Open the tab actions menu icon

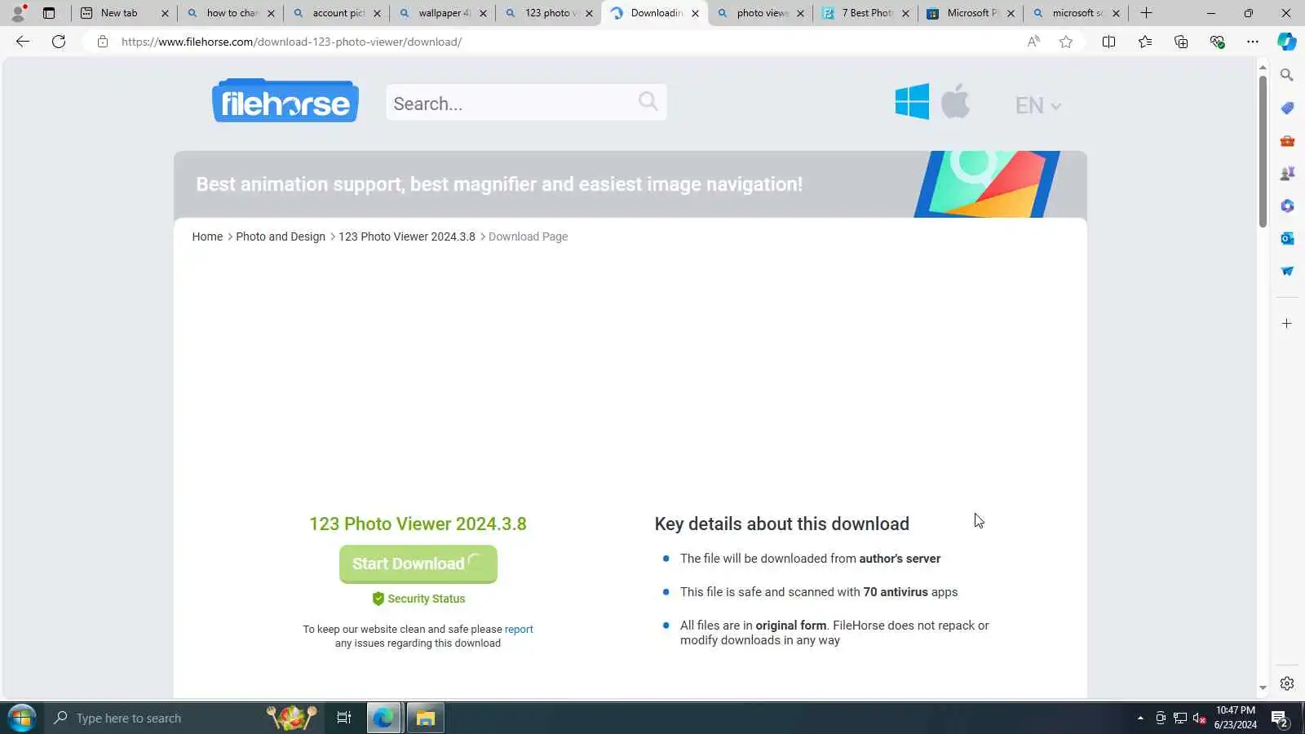click(x=49, y=13)
